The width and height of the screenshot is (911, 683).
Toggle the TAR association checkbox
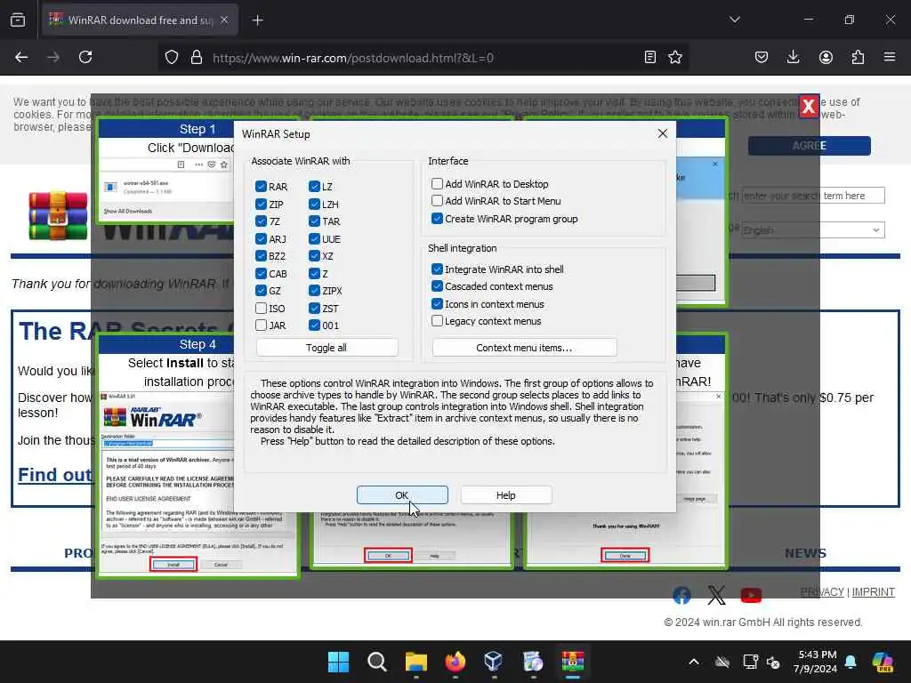314,221
